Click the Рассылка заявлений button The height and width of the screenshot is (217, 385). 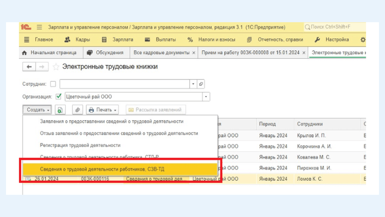click(156, 110)
